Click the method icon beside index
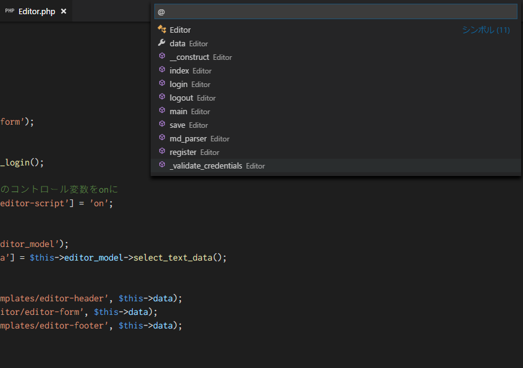The height and width of the screenshot is (368, 523). tap(162, 70)
